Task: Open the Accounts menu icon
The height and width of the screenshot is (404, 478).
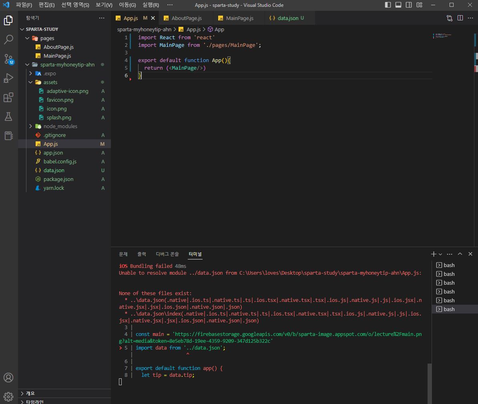Action: [8, 378]
